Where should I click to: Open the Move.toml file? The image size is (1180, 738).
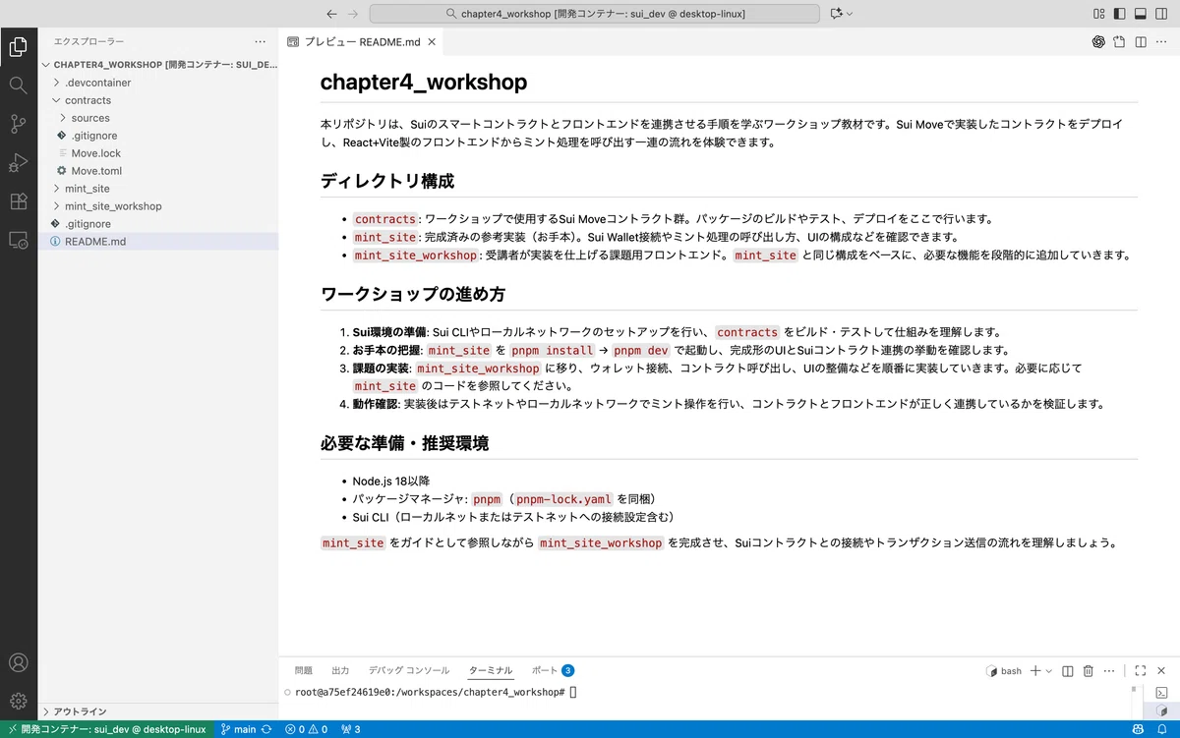[x=158, y=171]
